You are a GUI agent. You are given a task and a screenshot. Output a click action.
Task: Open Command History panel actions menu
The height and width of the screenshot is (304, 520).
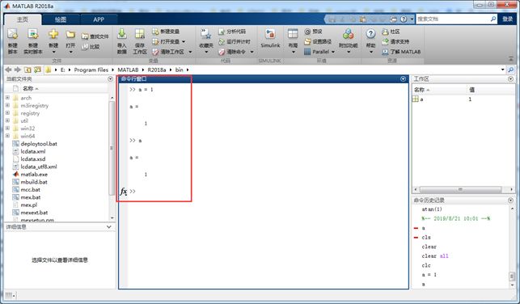pyautogui.click(x=511, y=201)
